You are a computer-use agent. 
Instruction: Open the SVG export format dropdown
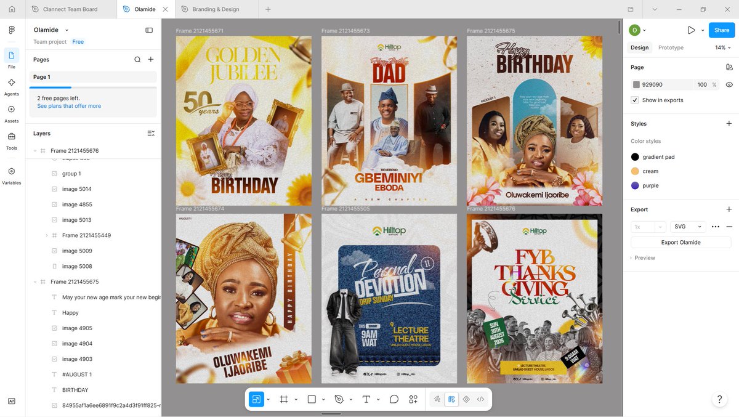pyautogui.click(x=688, y=227)
